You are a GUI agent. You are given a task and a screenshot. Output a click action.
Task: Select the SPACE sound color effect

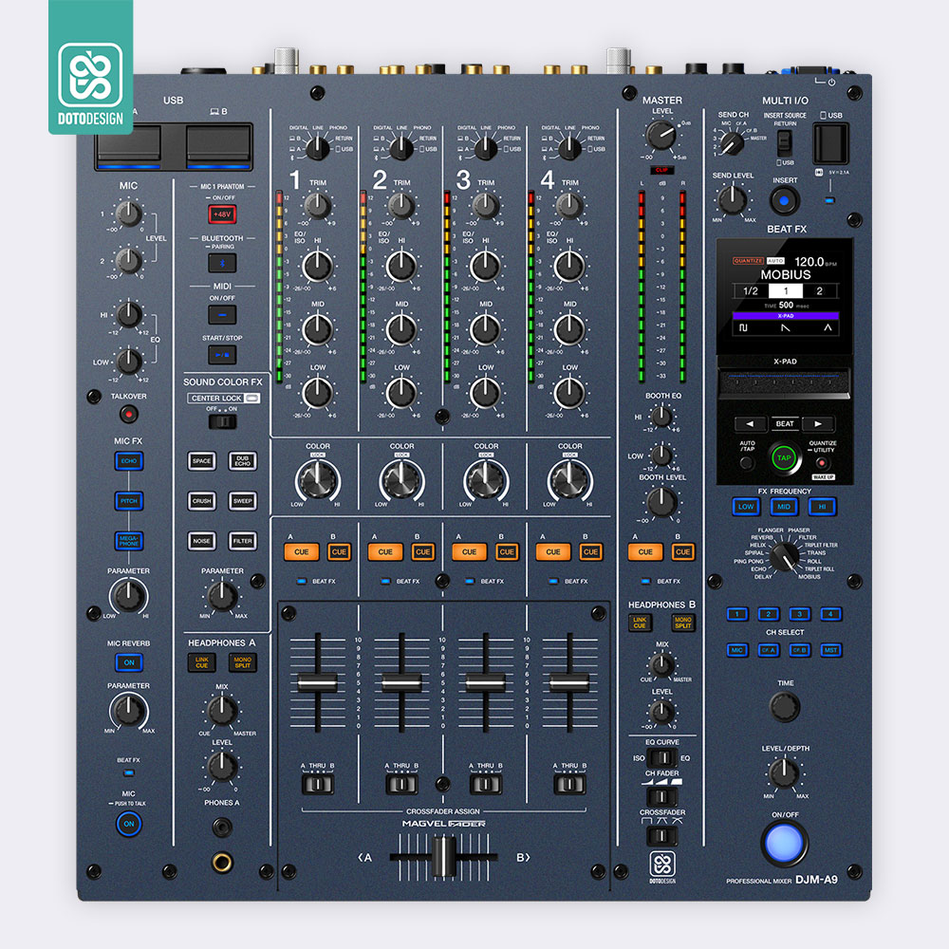pyautogui.click(x=201, y=461)
